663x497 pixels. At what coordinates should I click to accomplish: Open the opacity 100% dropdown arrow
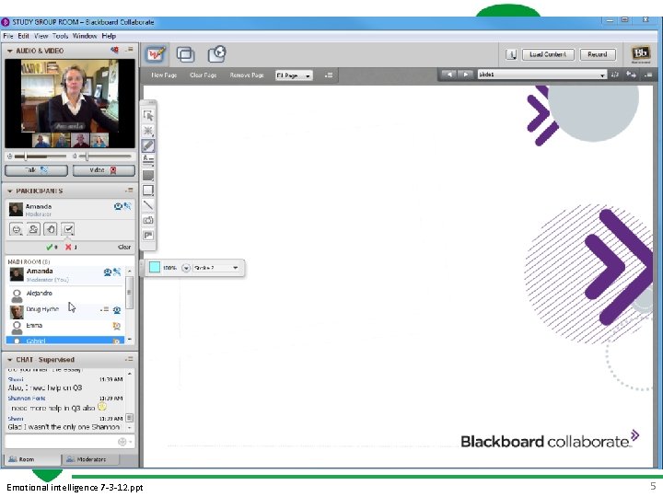point(186,268)
